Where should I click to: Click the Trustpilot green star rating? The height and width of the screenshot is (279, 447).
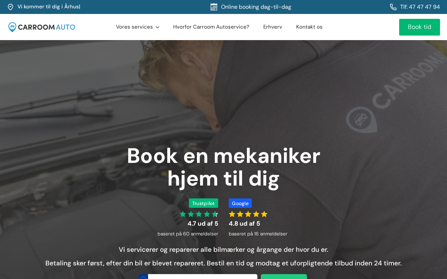[x=199, y=214]
